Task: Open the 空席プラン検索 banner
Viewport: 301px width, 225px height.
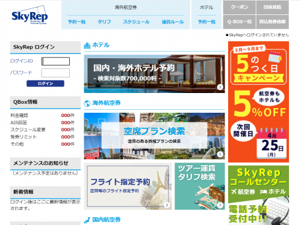Action: coord(154,136)
